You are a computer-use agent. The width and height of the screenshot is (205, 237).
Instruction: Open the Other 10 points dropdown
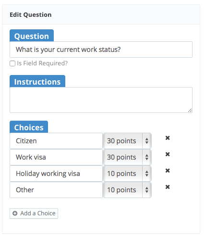coord(127,190)
